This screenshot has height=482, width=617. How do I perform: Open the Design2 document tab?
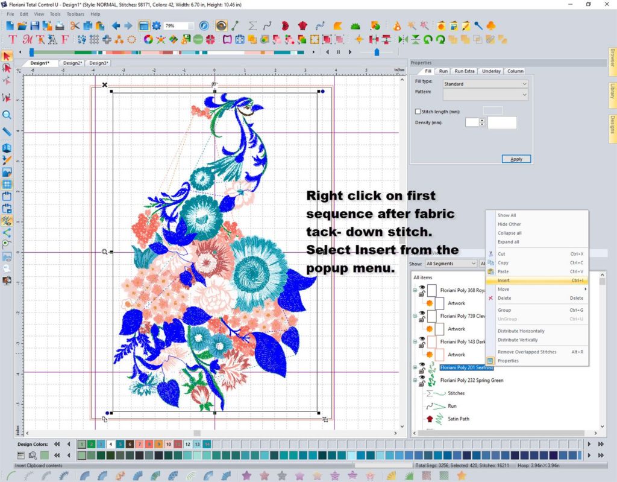pyautogui.click(x=72, y=63)
